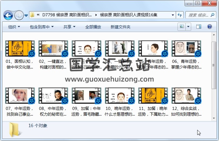219x141 pixels.
Task: Click the refresh button beside address bar
Action: 180,15
